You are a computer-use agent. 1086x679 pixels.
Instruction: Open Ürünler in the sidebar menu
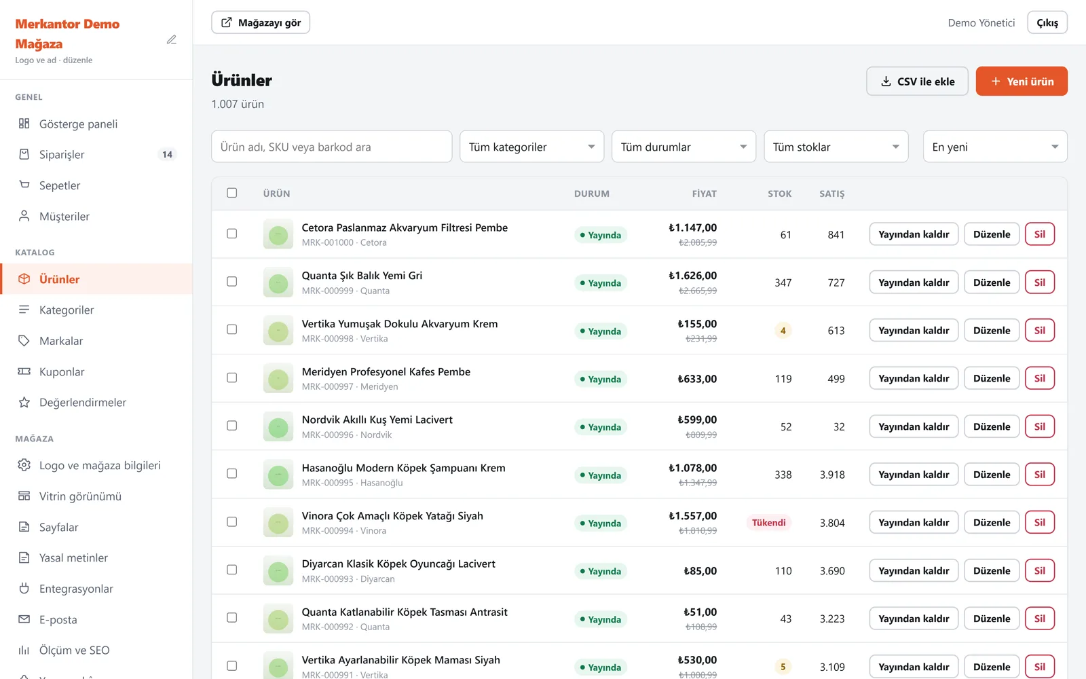(96, 279)
